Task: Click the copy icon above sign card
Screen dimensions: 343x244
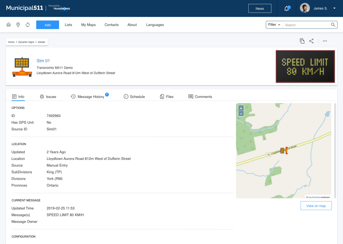Action: pyautogui.click(x=302, y=41)
